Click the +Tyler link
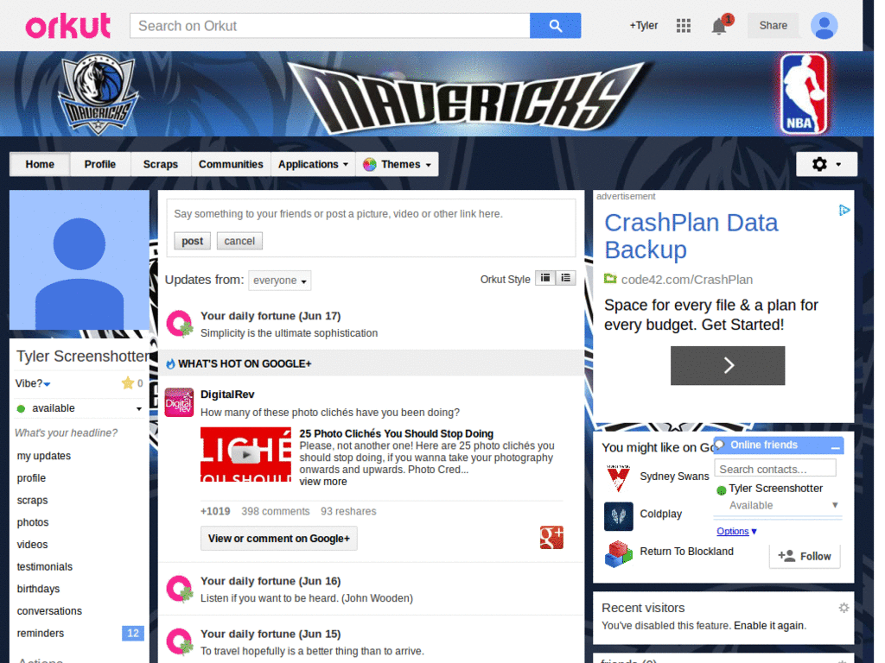The image size is (885, 663). 643,25
